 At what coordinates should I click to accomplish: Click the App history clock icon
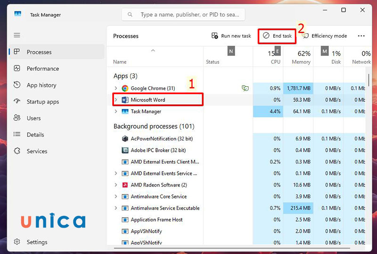coord(17,85)
